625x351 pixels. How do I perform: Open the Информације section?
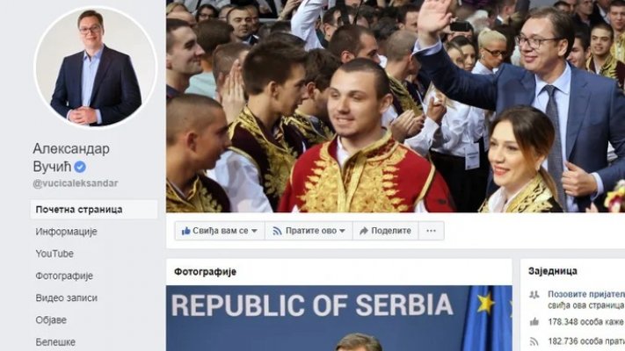click(66, 232)
